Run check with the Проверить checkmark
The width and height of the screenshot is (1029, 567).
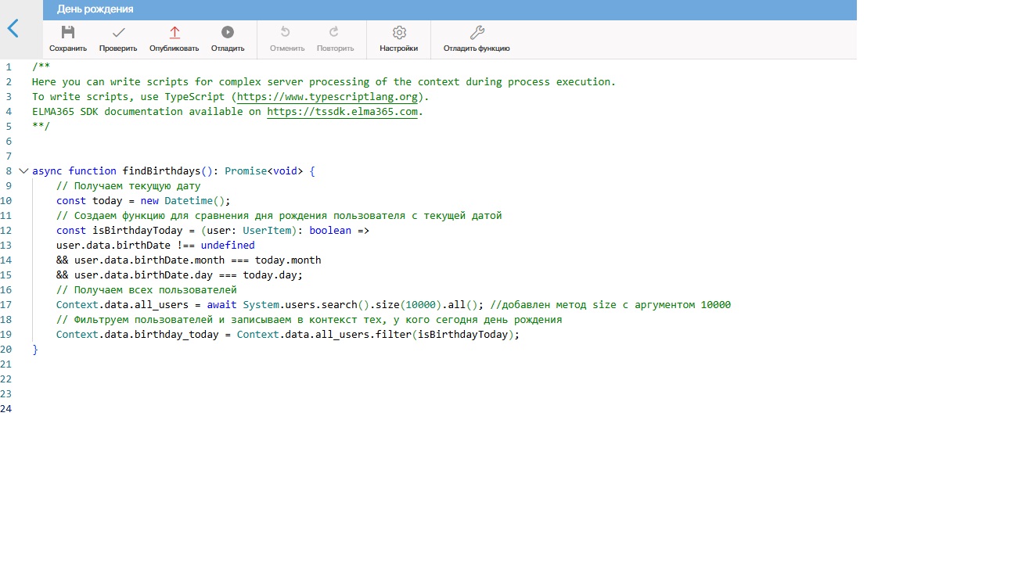pos(118,39)
